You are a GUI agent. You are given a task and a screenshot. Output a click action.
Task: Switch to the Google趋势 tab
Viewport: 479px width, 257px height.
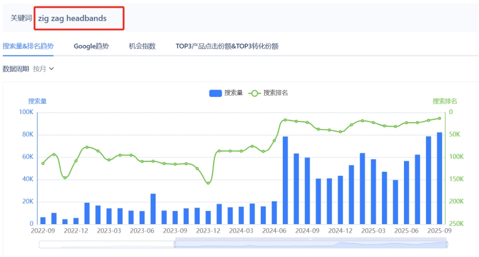pyautogui.click(x=91, y=46)
